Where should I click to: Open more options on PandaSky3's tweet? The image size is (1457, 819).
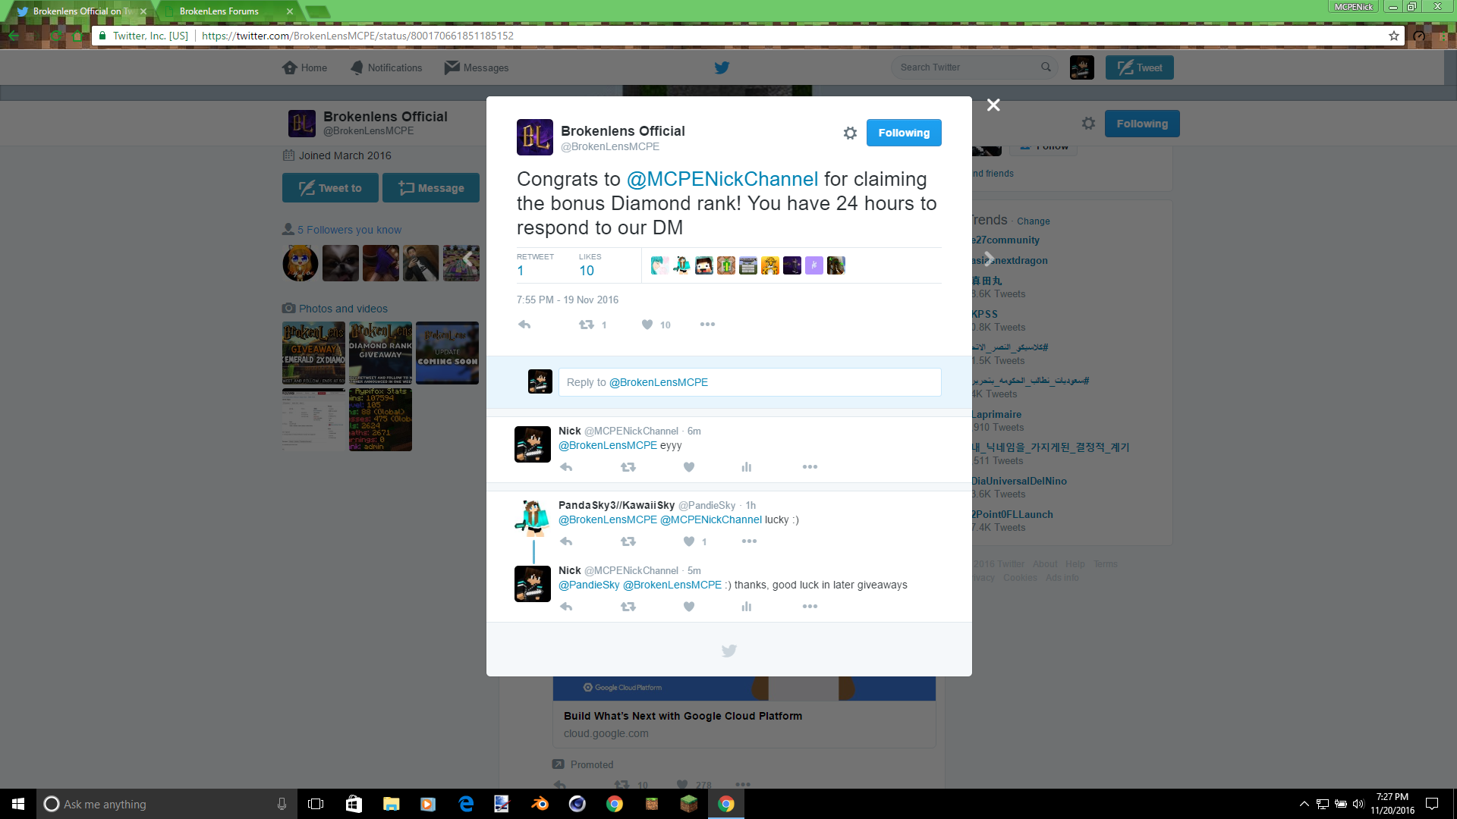pyautogui.click(x=749, y=541)
